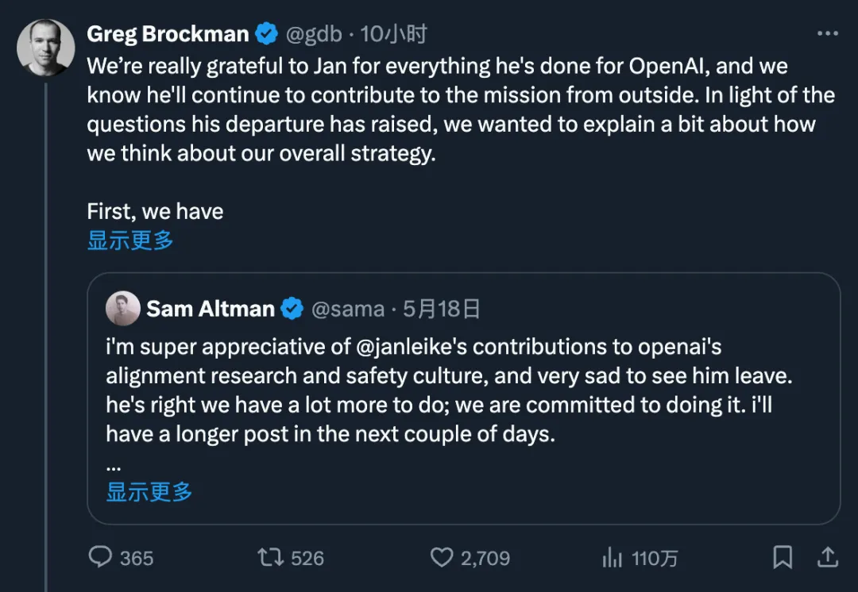Click Sam Altman's verified checkmark
This screenshot has width=858, height=592.
point(294,309)
